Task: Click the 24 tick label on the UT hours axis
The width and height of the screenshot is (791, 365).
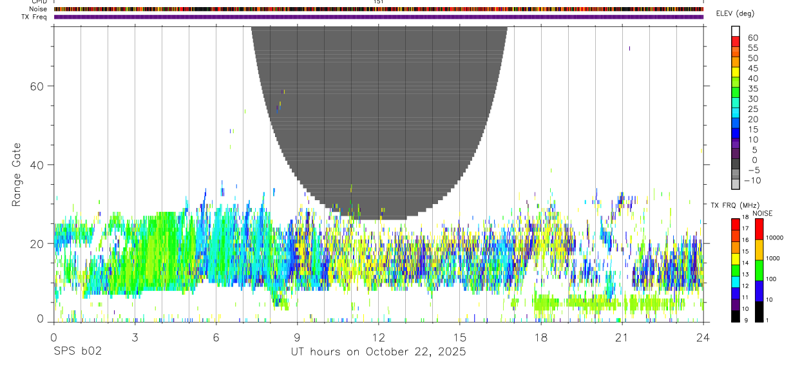Action: click(x=703, y=337)
